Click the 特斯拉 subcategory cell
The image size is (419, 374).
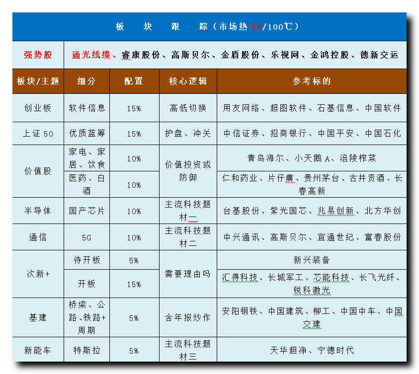click(87, 350)
